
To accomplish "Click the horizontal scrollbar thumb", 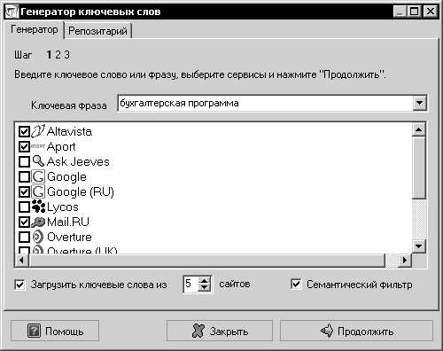I will pyautogui.click(x=207, y=261).
